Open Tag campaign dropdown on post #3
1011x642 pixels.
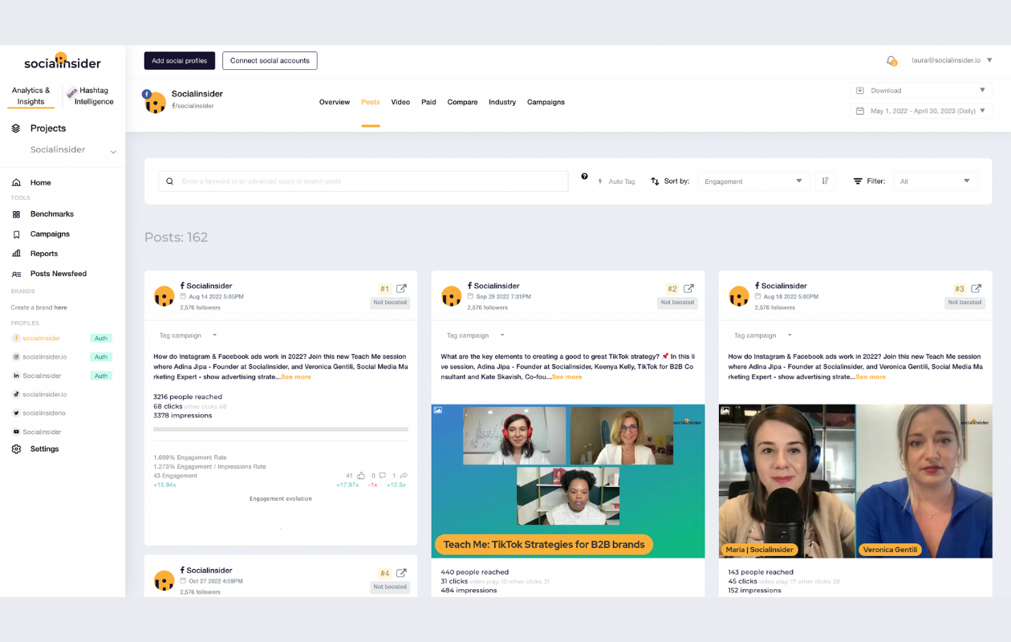(x=763, y=335)
